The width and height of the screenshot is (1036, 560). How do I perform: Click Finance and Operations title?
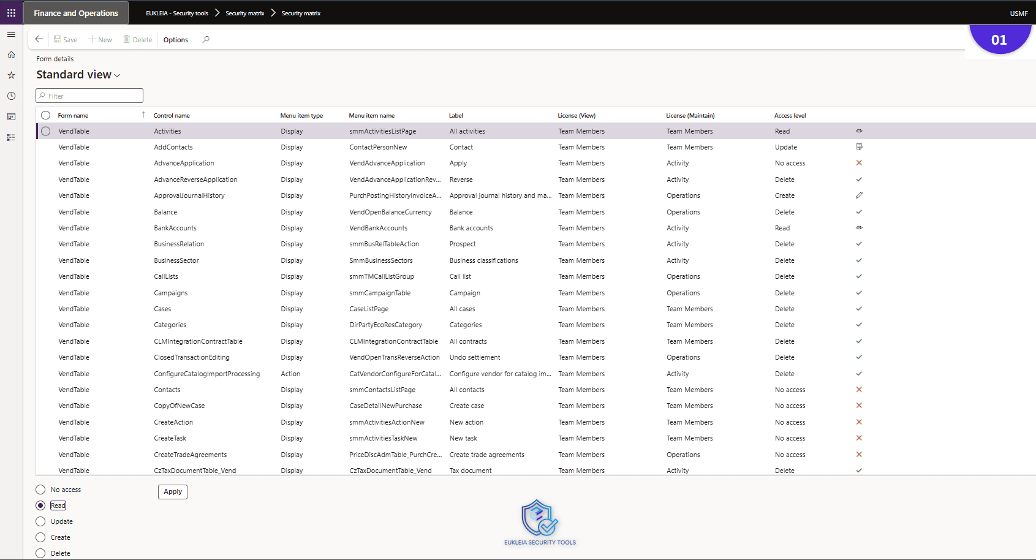(76, 13)
